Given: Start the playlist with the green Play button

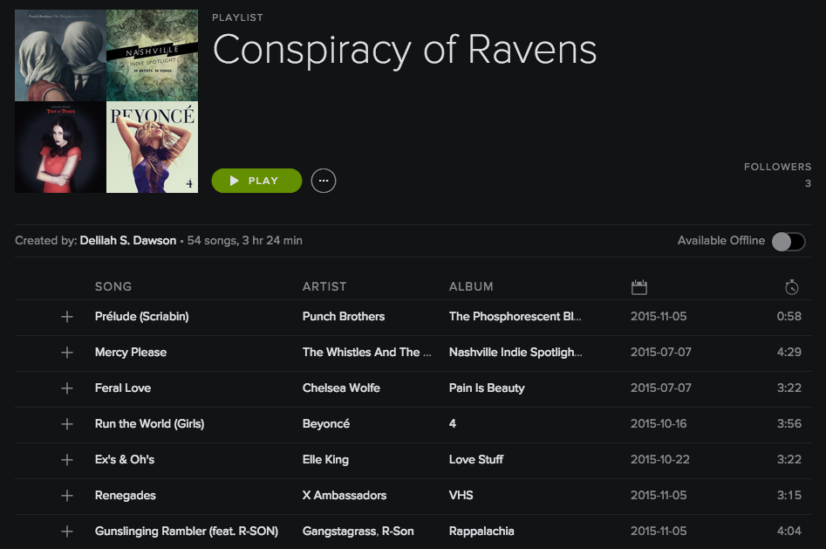Looking at the screenshot, I should (x=256, y=181).
